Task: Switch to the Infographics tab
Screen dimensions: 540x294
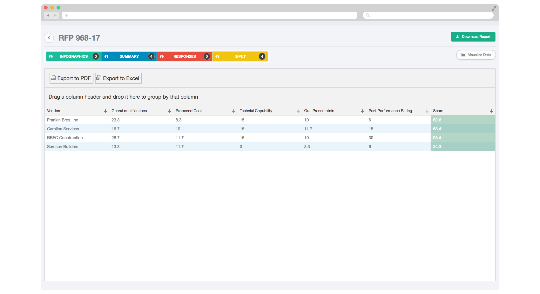Action: [74, 56]
